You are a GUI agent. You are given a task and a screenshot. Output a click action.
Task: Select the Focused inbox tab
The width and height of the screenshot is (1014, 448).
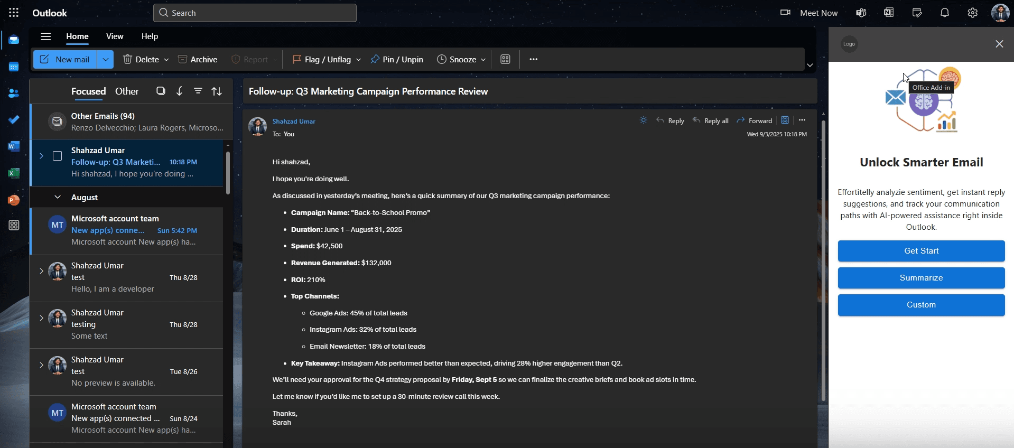point(88,91)
